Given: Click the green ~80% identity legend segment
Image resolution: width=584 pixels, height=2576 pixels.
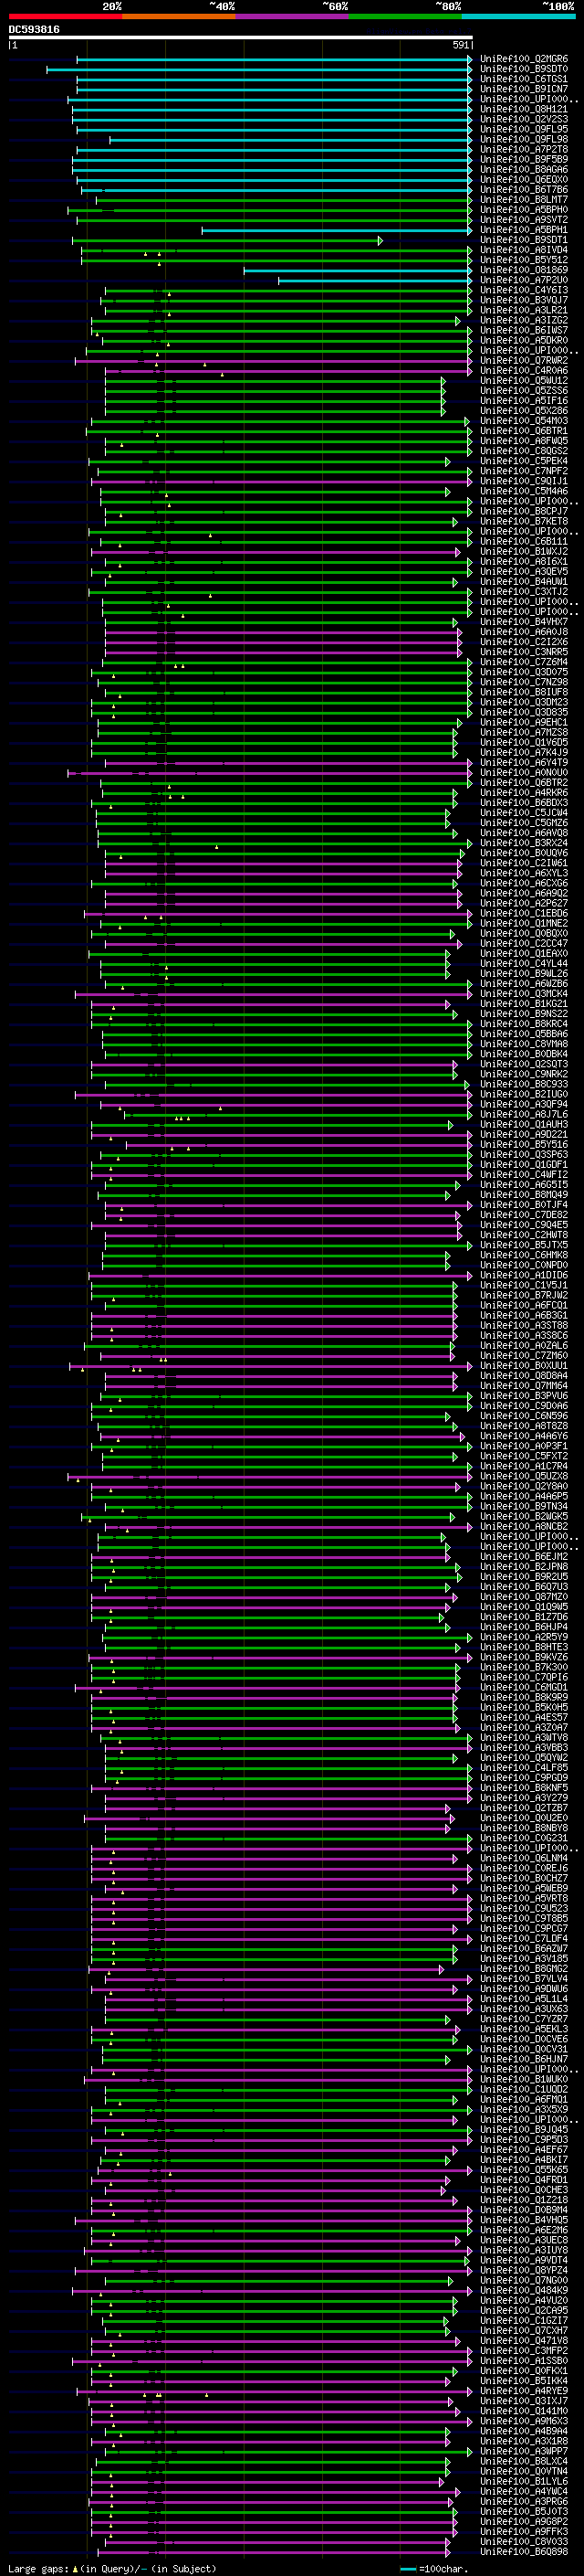Looking at the screenshot, I should click(x=405, y=16).
